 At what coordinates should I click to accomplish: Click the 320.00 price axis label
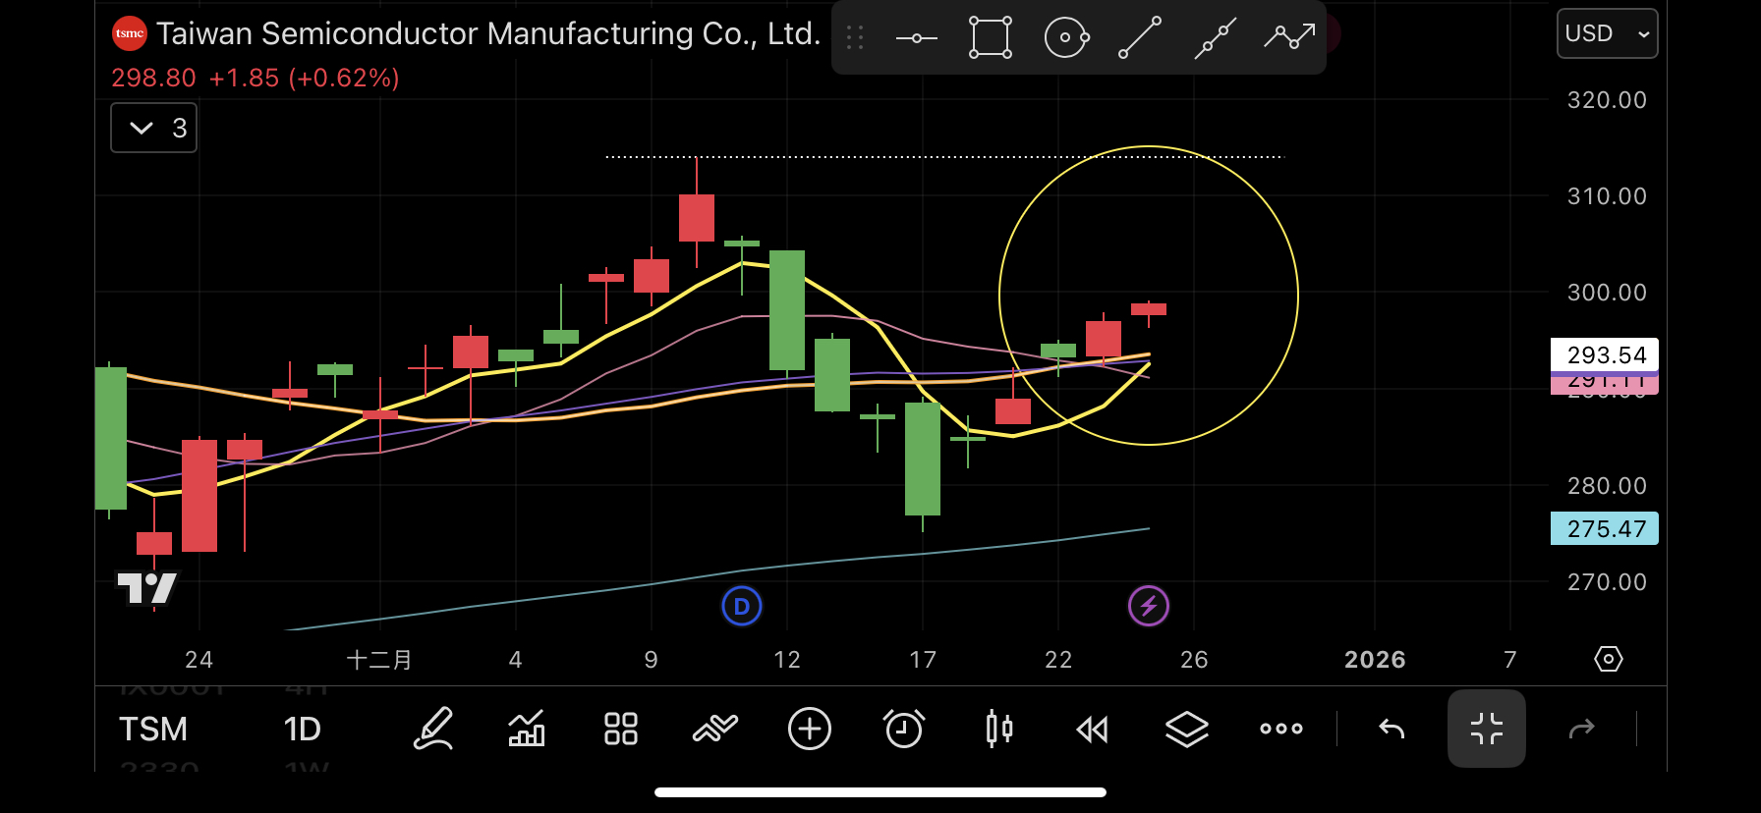pos(1607,100)
